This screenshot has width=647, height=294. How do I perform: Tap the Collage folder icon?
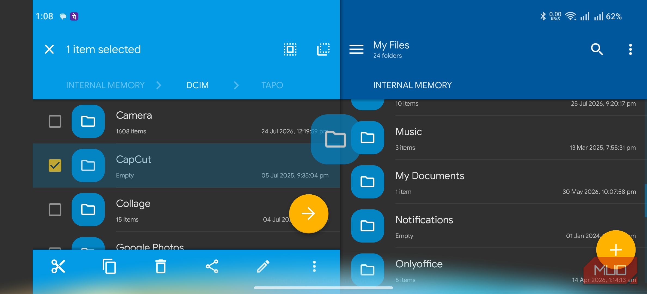[x=88, y=210]
